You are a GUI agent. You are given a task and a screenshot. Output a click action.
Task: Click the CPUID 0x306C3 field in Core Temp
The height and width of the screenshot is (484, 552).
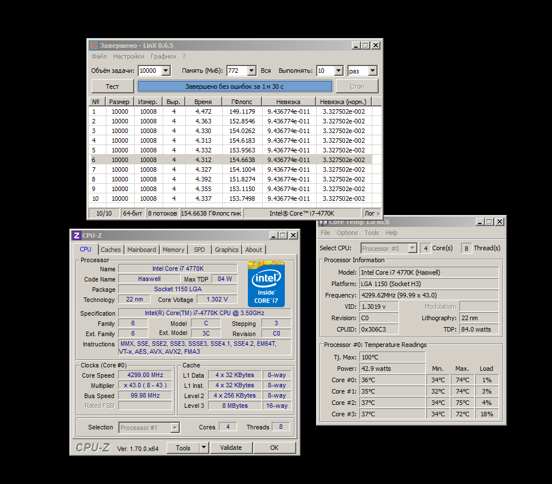[379, 329]
